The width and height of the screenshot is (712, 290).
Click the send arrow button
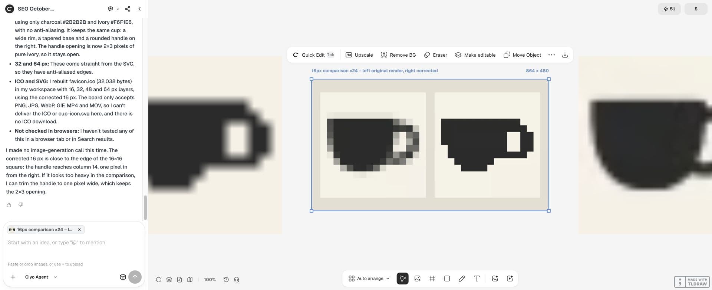pos(135,277)
